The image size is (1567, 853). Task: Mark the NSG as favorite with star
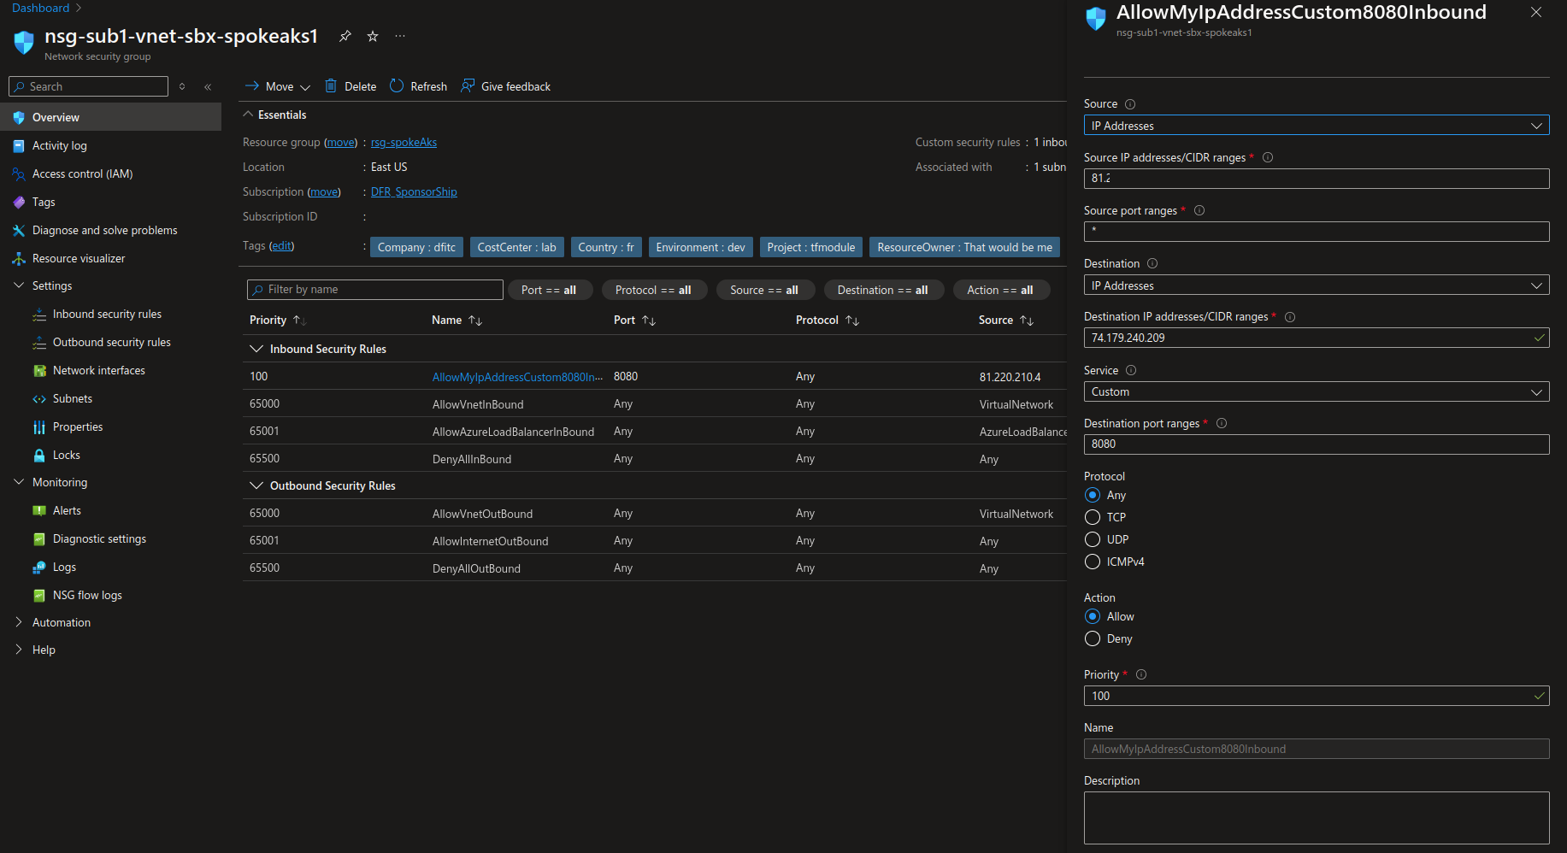(x=373, y=36)
